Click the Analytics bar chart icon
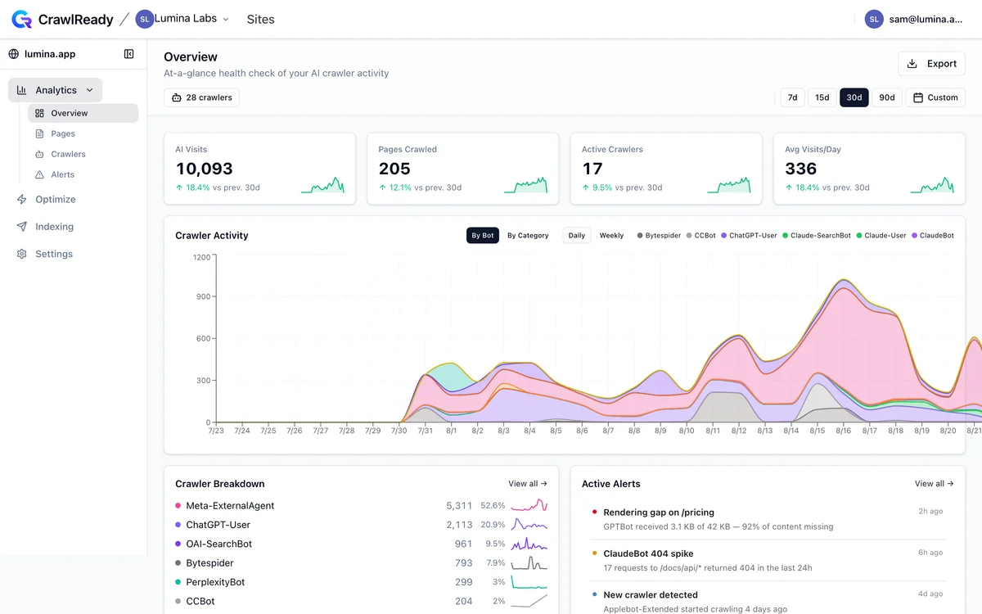 coord(21,90)
